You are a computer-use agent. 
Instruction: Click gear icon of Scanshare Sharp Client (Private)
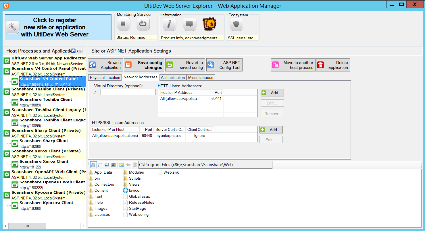[x=7, y=133]
